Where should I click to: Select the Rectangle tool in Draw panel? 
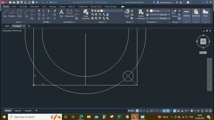pos(32,11)
